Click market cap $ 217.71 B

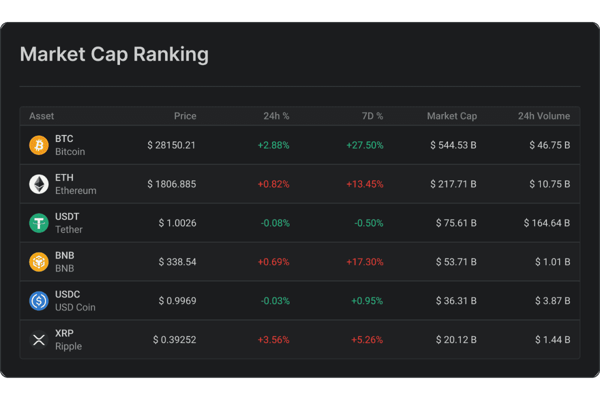[453, 184]
